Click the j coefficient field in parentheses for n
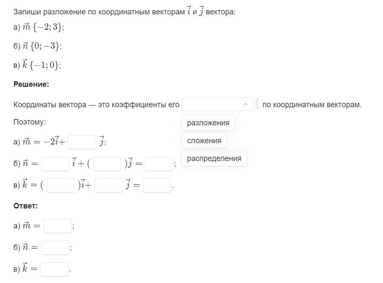This screenshot has height=283, width=383. pos(107,164)
